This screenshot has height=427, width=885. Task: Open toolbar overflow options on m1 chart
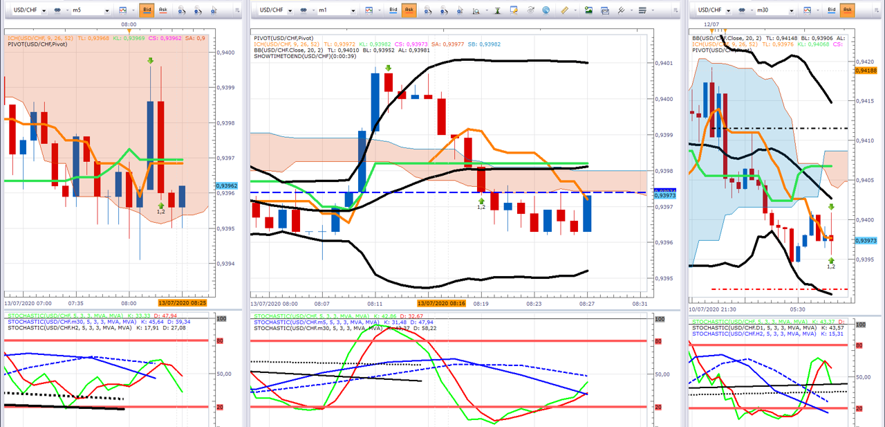coord(676,11)
